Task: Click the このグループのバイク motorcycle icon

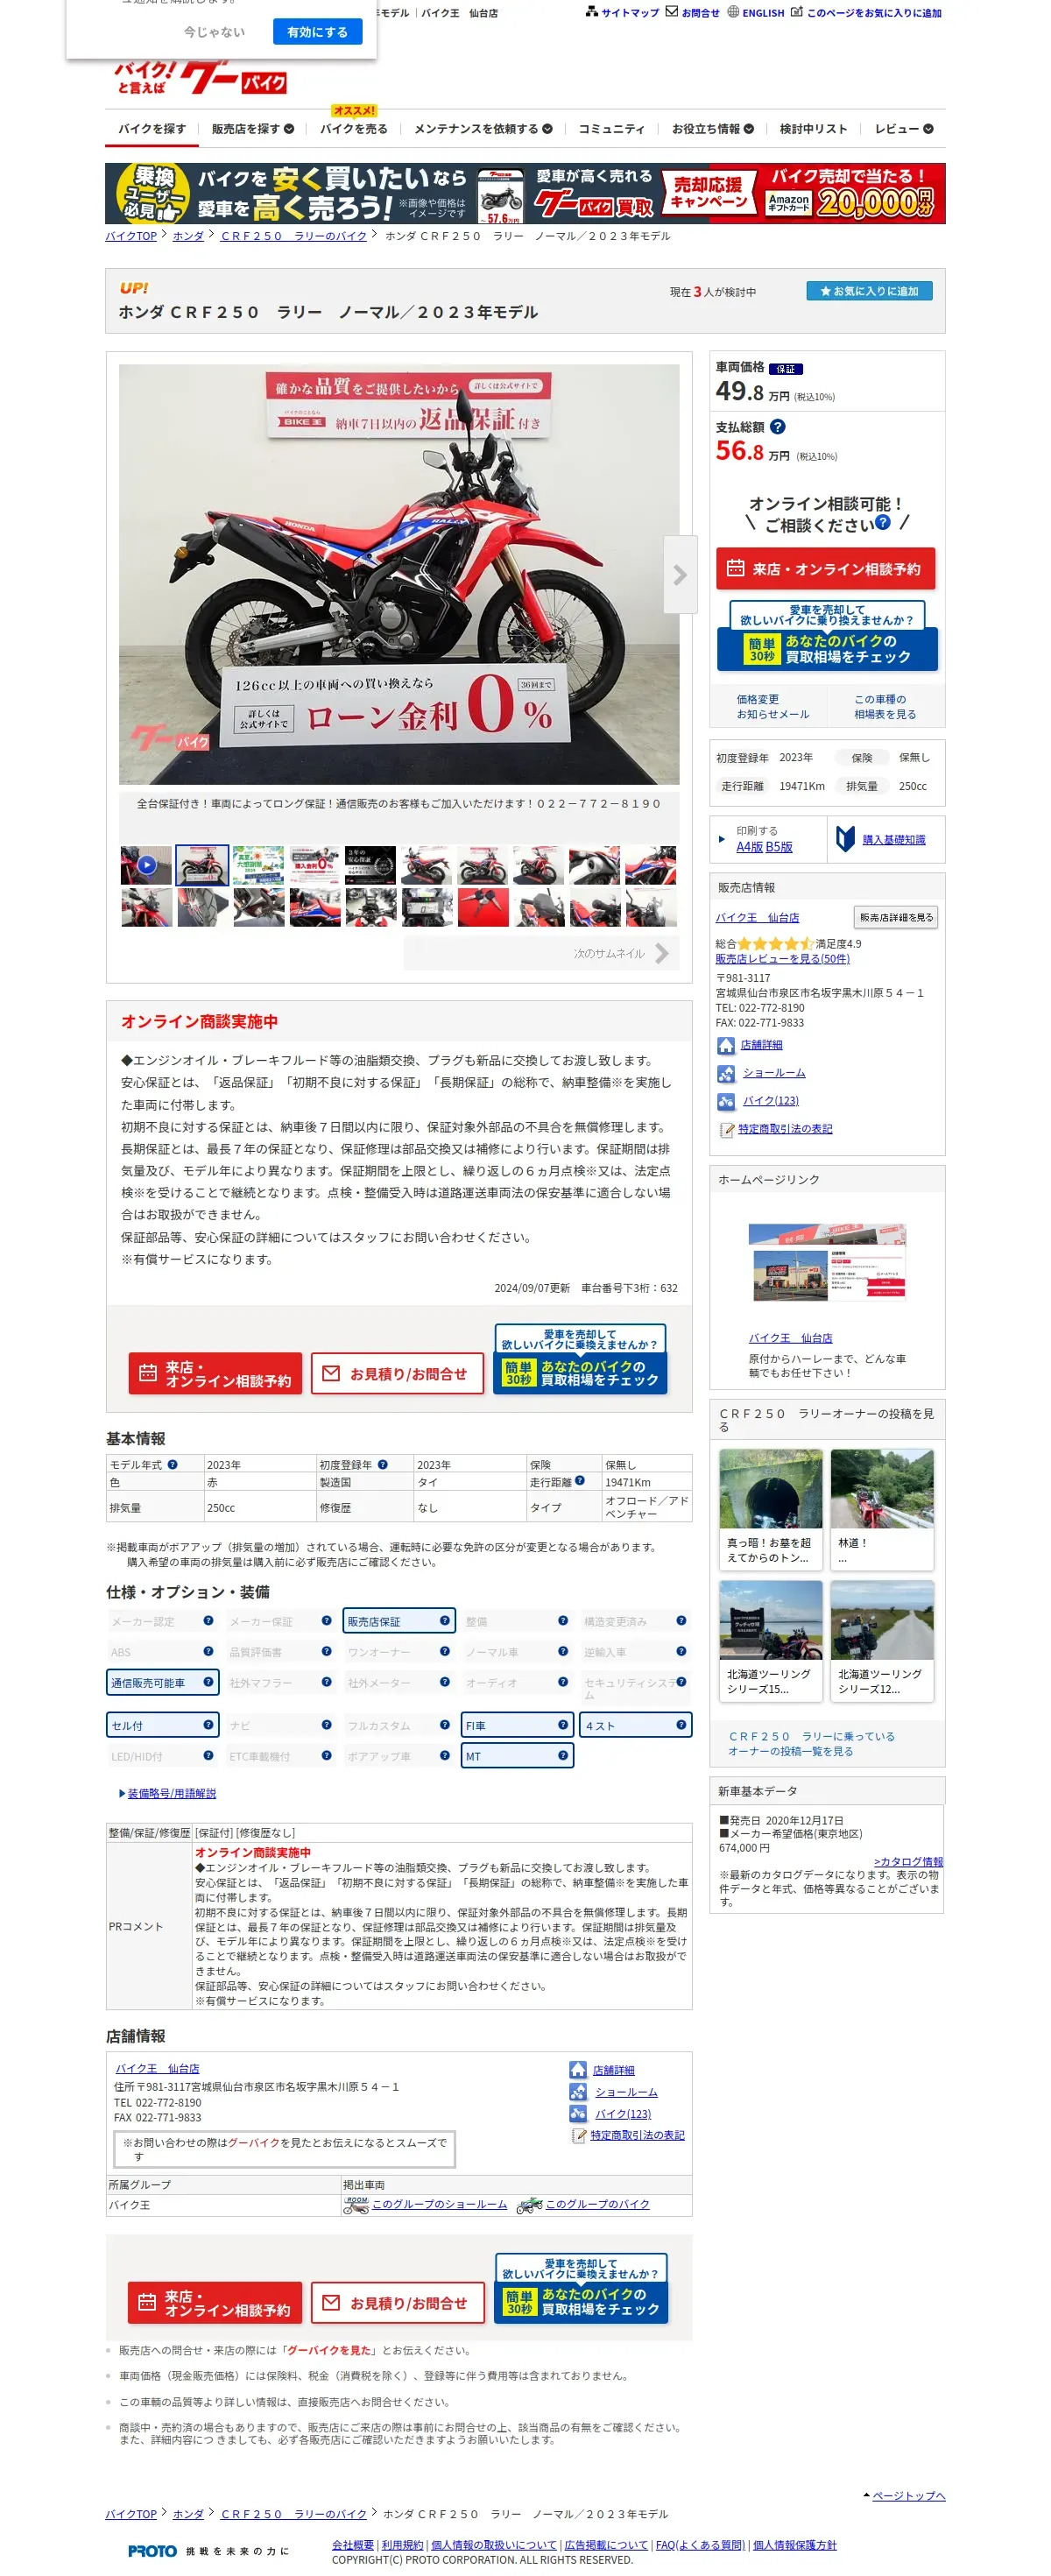Action: click(529, 2205)
